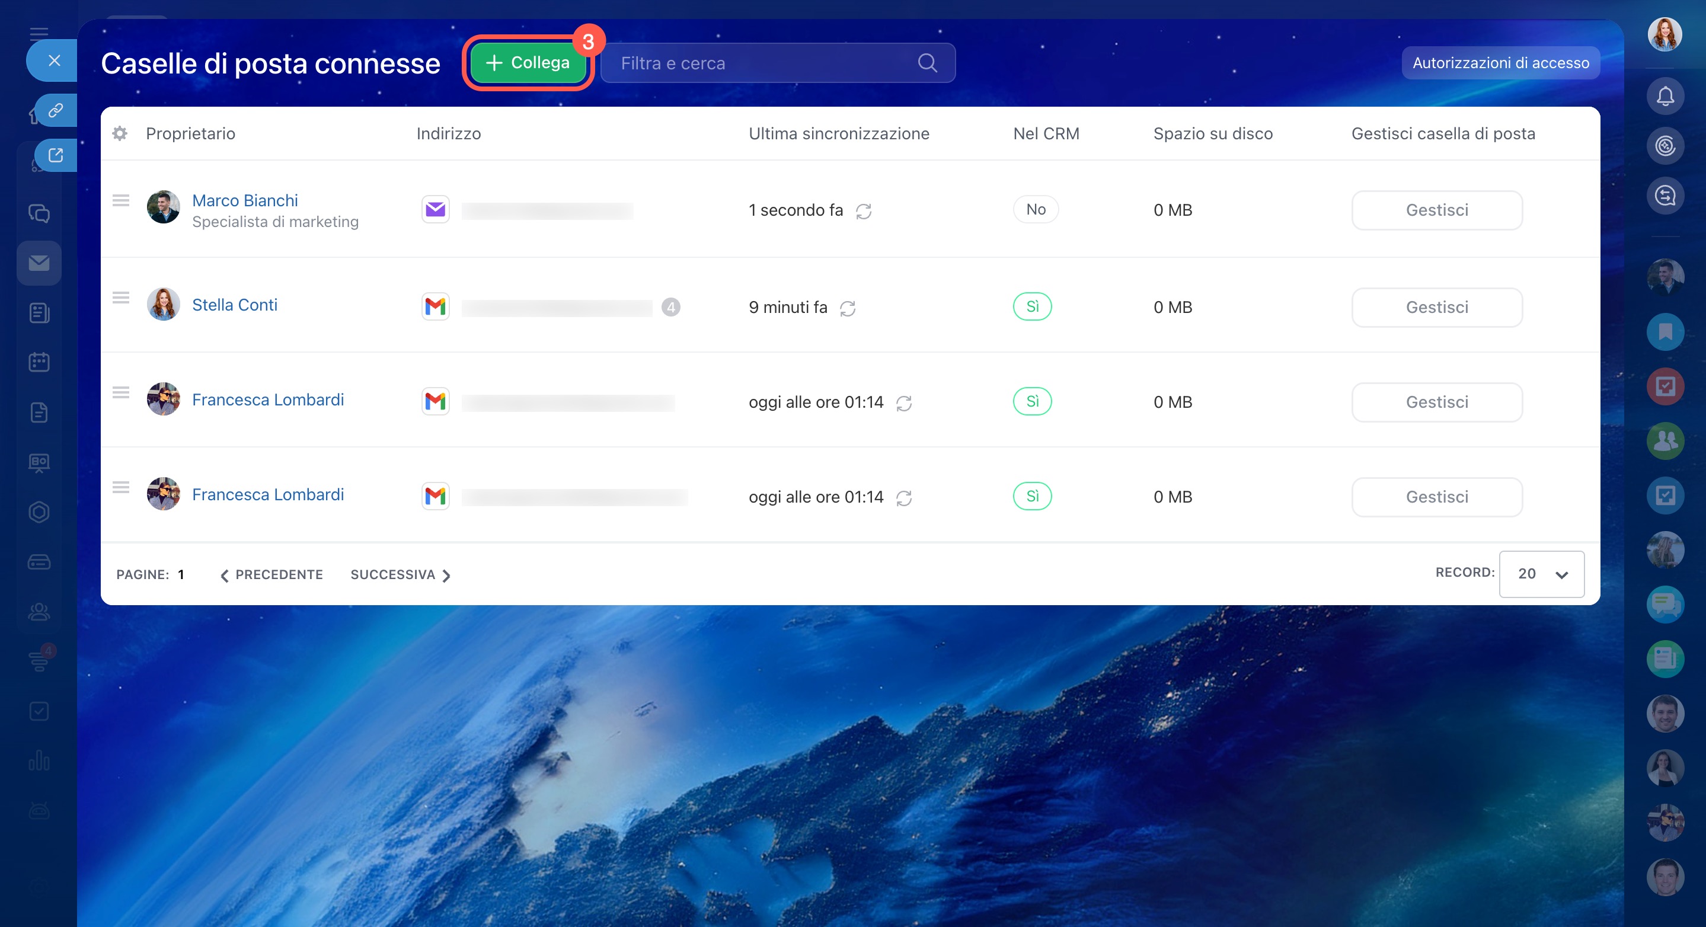Click the green Collega button
The width and height of the screenshot is (1706, 927).
[528, 63]
